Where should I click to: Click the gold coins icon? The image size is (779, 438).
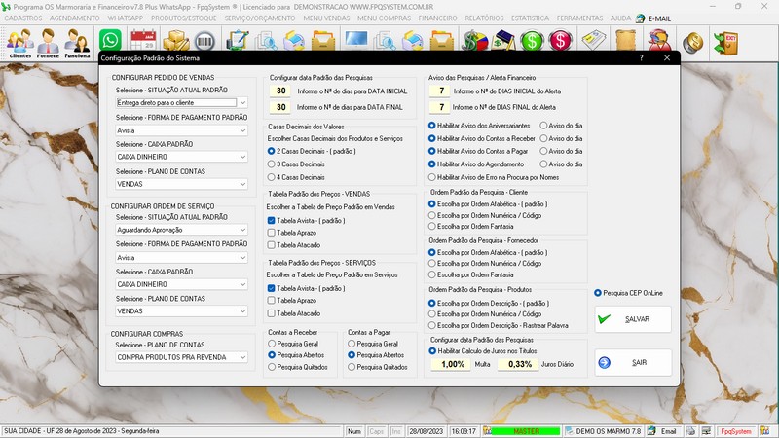(x=692, y=42)
